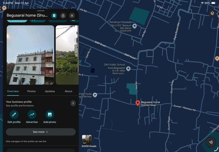Select the Overview tab
Viewport: 219px width, 152px height.
click(13, 91)
